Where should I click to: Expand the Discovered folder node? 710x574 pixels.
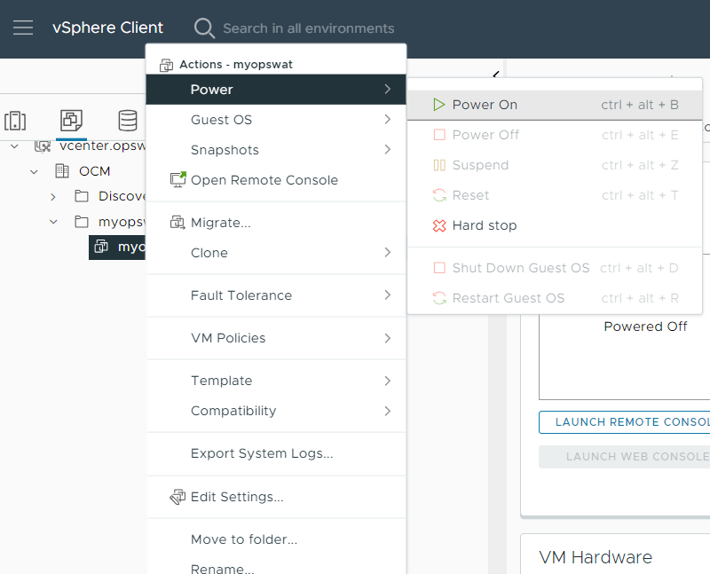(53, 197)
